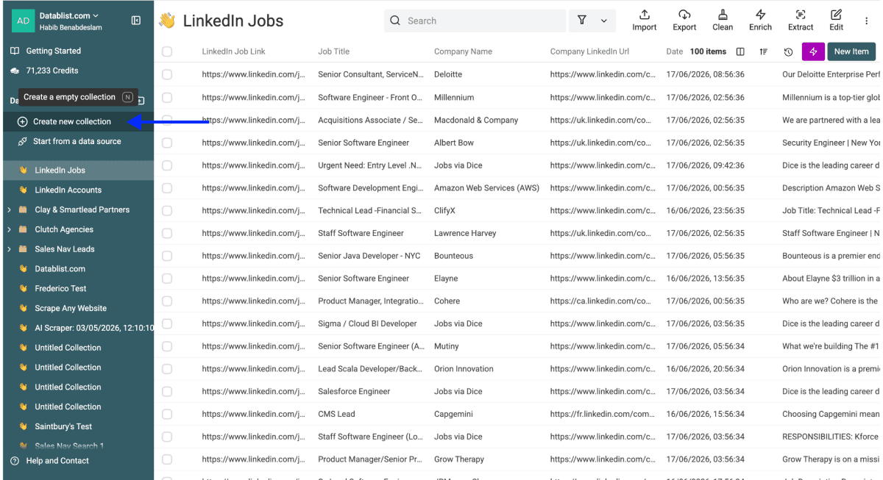
Task: Toggle the select-all checkbox in table header
Action: point(167,51)
